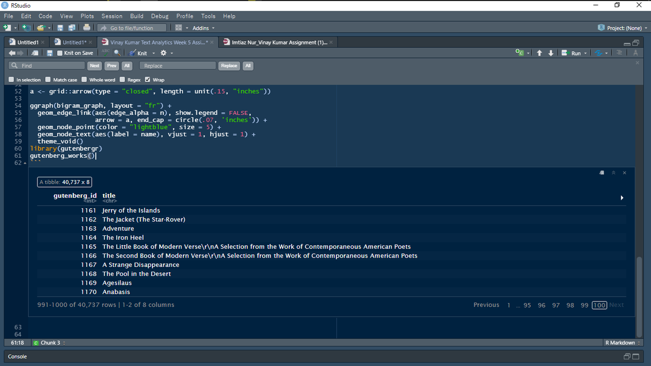Create a new project via toolbar icon

click(27, 28)
